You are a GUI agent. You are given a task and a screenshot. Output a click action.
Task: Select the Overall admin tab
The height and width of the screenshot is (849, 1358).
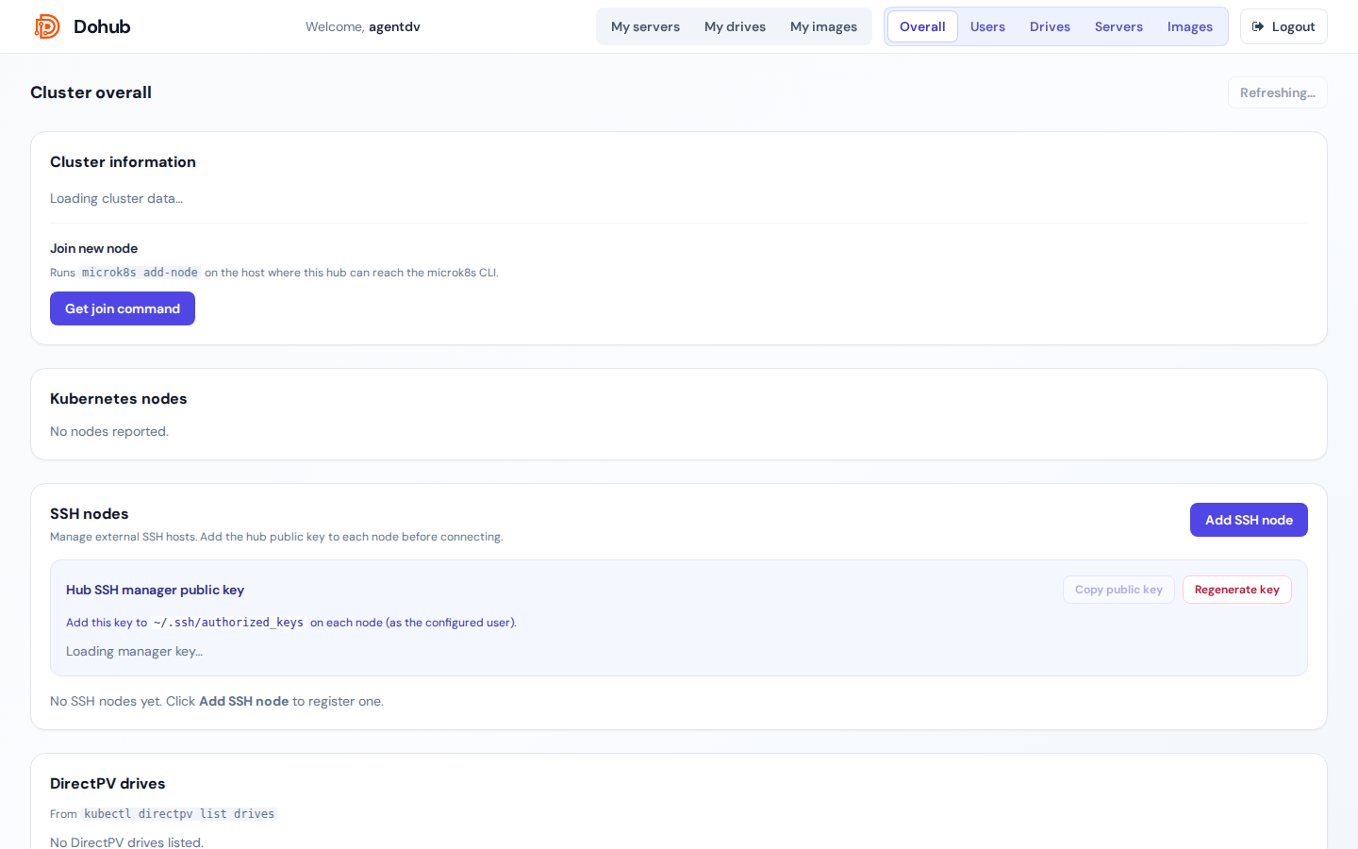(922, 26)
